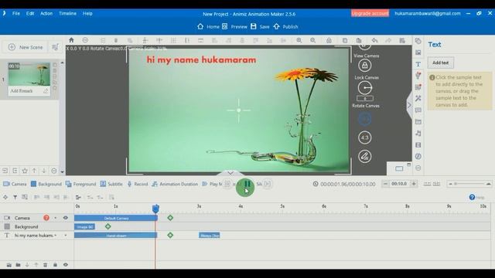Viewport: 495px width, 278px height.
Task: Click Upgrade account
Action: (370, 13)
